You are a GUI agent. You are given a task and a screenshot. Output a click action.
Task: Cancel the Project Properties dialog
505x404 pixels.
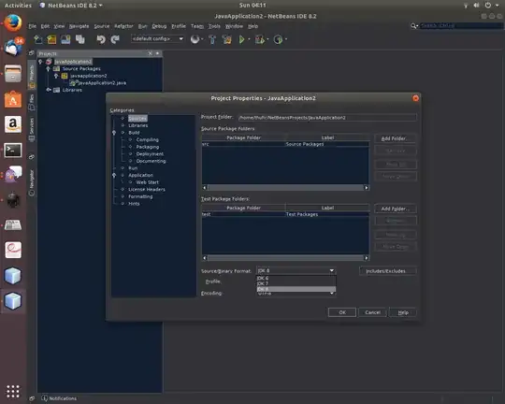pyautogui.click(x=372, y=312)
